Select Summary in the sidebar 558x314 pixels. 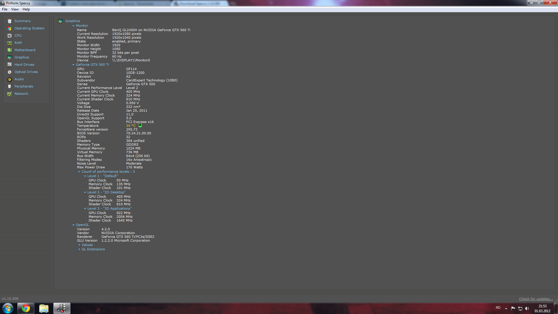click(23, 21)
